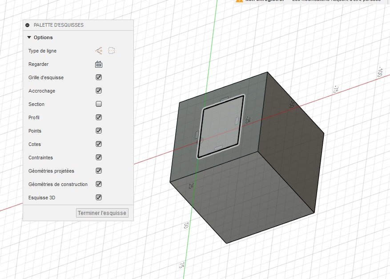Click the unsaved warning triangle icon
This screenshot has height=279, width=390.
239,1
